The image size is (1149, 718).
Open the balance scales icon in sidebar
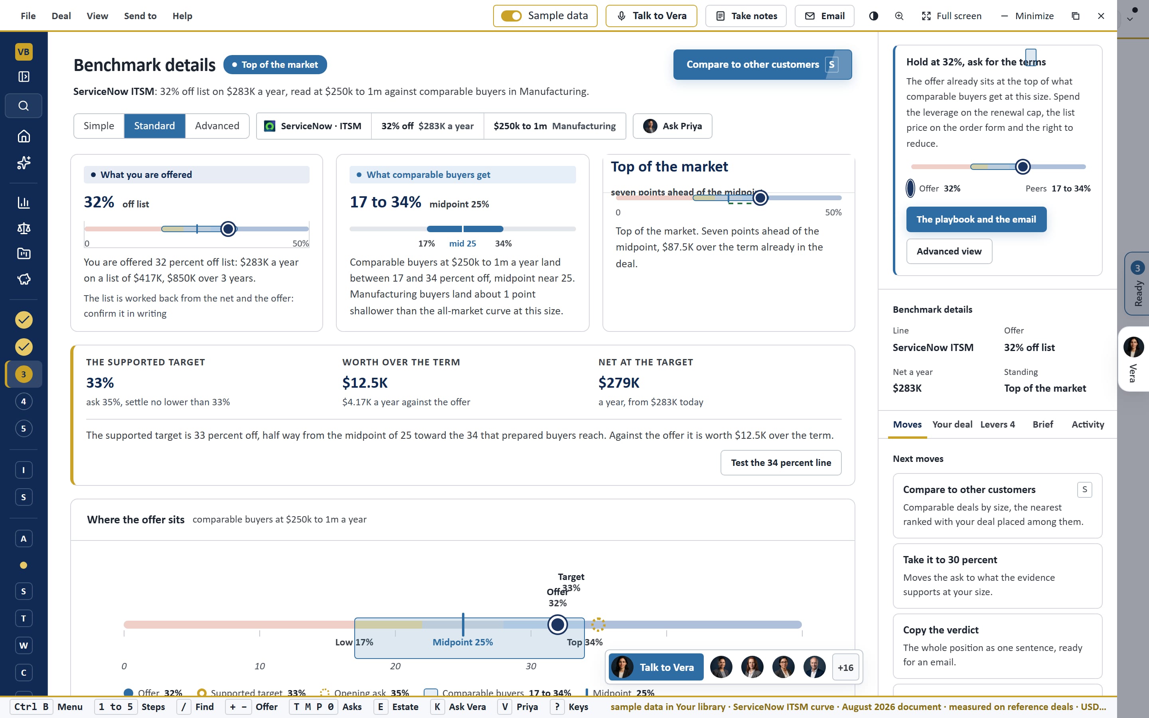point(23,229)
